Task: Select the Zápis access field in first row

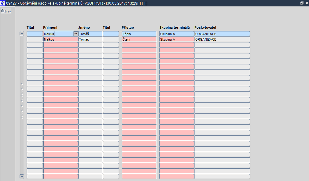Action: [x=139, y=34]
